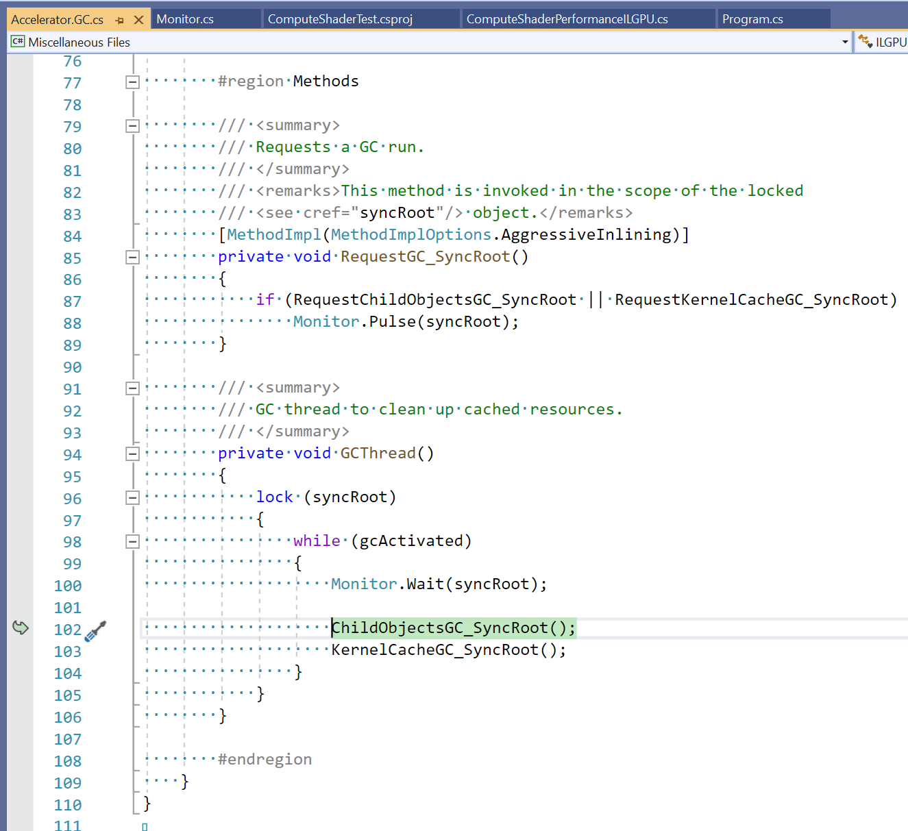Collapse the while loop at line 98
Viewport: 908px width, 831px height.
[x=132, y=541]
